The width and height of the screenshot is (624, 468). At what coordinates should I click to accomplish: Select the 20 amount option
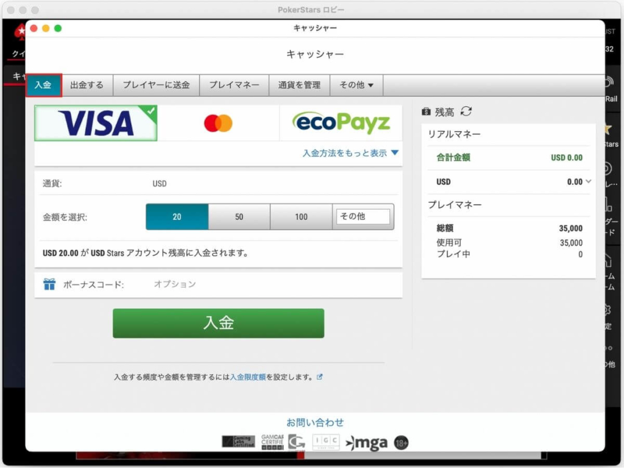click(x=177, y=217)
